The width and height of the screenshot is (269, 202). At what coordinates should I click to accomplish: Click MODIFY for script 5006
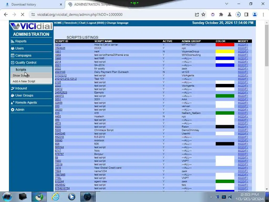coord(243,130)
